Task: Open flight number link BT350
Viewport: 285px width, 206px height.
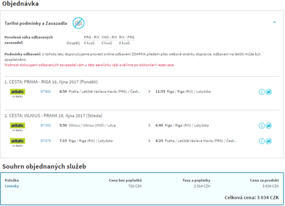Action: pos(46,125)
